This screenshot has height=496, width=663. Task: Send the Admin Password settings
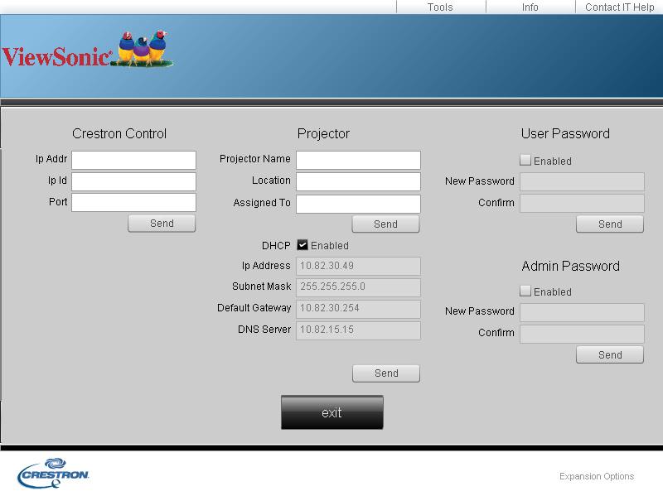click(610, 355)
